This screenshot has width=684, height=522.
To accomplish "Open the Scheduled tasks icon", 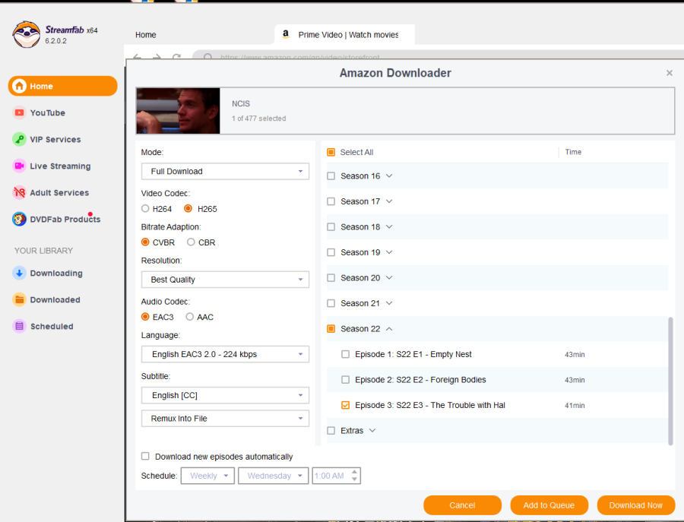I will click(x=19, y=327).
